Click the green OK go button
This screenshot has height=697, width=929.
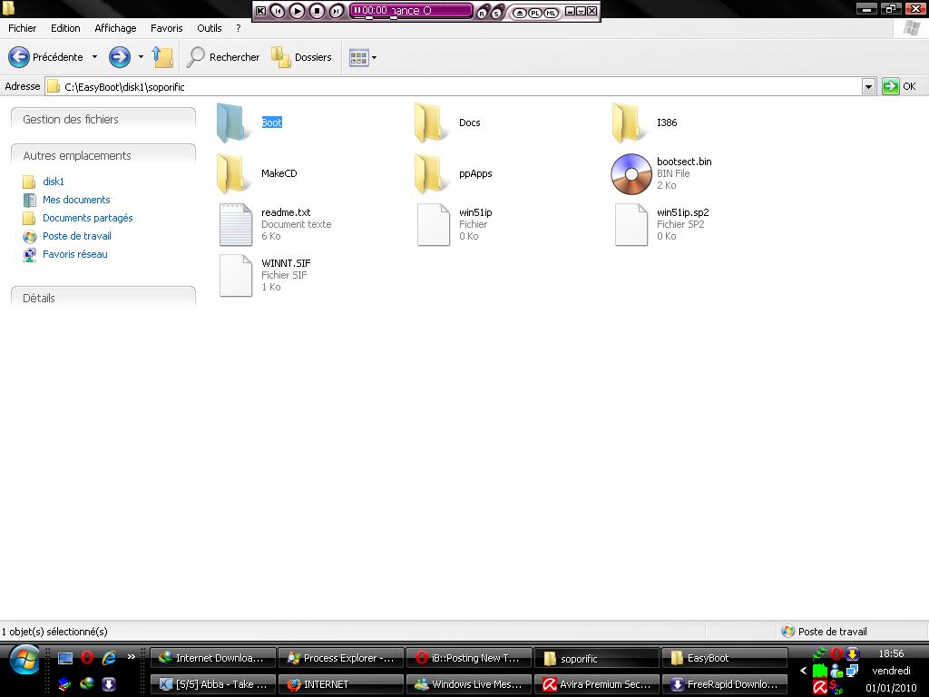point(891,86)
